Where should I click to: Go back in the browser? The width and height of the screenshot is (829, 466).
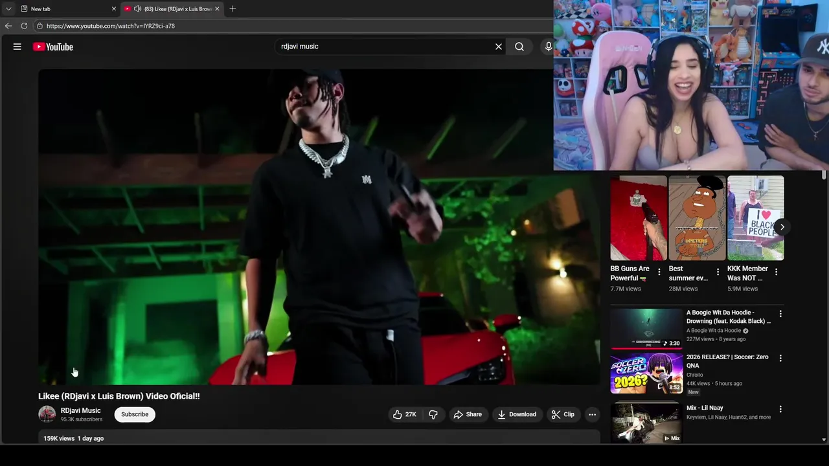point(8,26)
